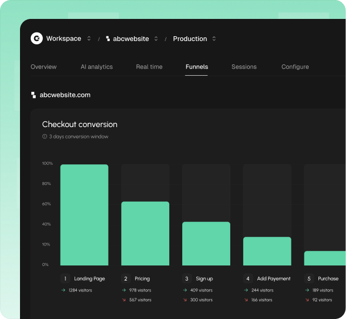Click the 40% axis label
Viewport: 346px width, 319px height.
coord(46,224)
